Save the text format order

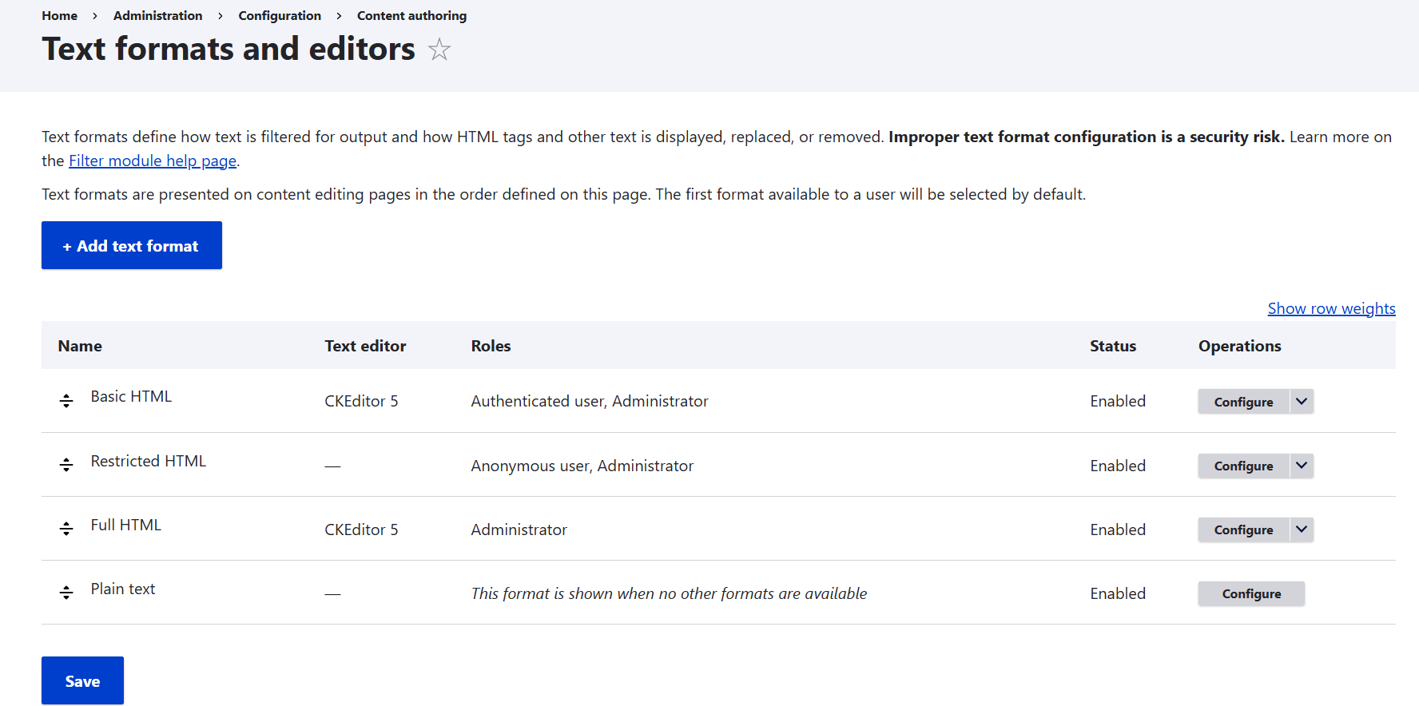[82, 680]
